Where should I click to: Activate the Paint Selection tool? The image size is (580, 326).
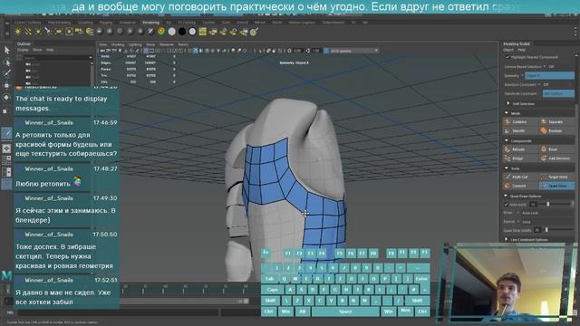tap(6, 74)
